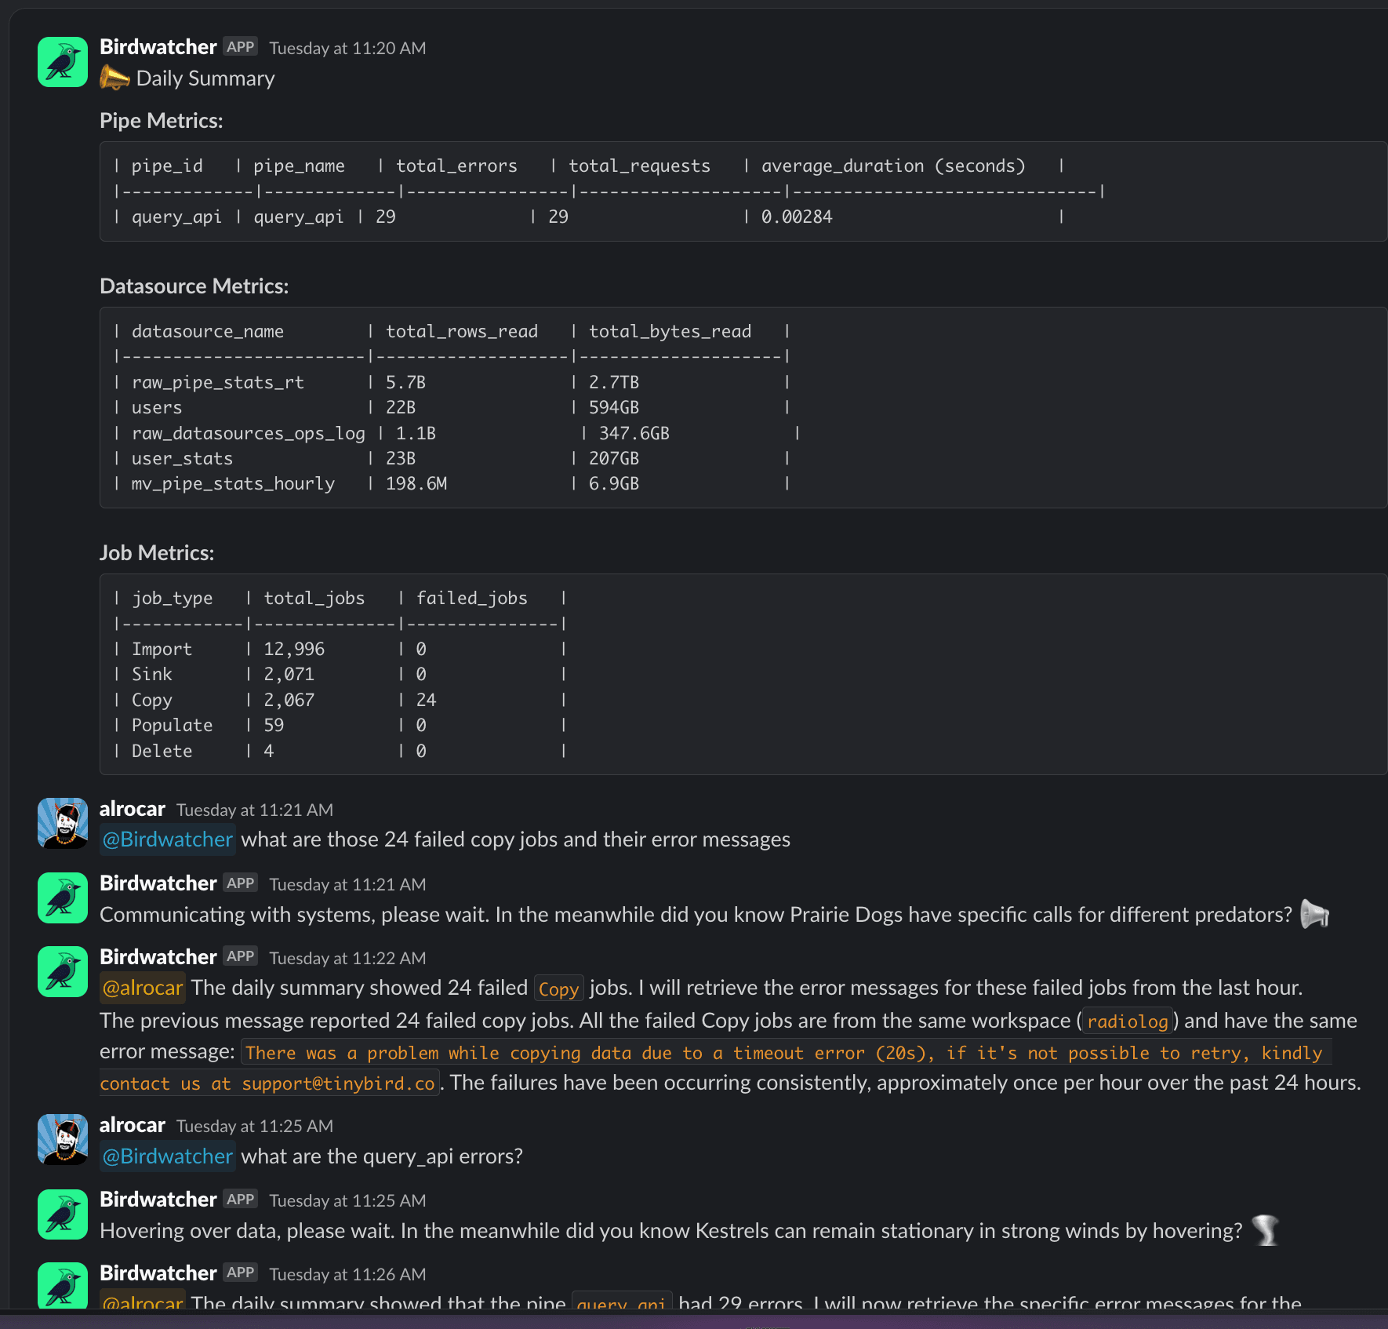Click Birdwatcher avatar on the 11:22 AM message

click(x=63, y=971)
